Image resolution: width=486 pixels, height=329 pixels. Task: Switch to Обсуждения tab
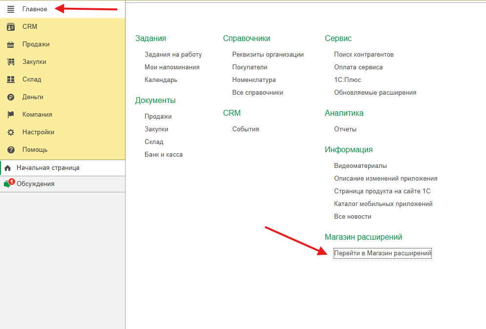[63, 184]
